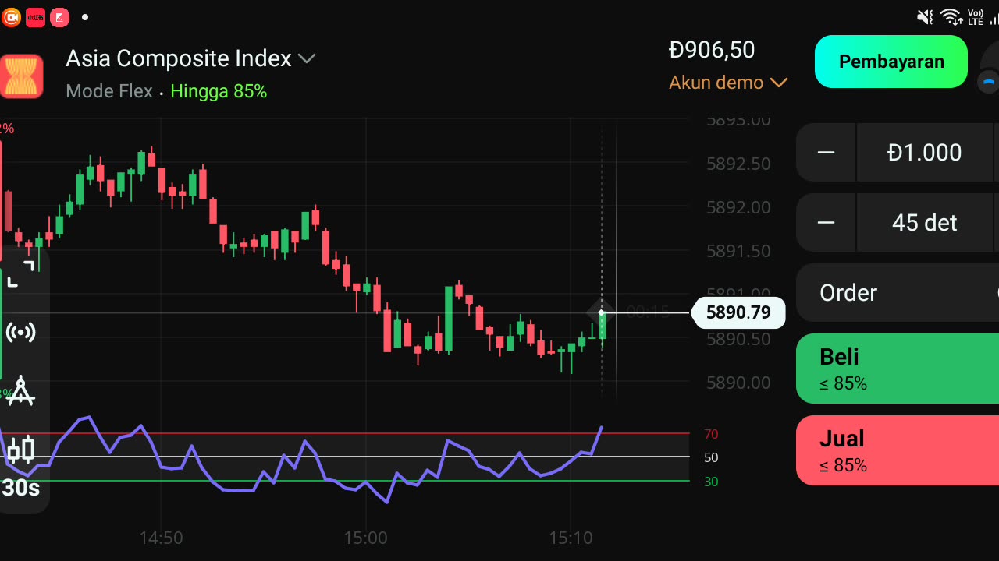The image size is (999, 561).
Task: Edit the Đ1.000 amount field
Action: pyautogui.click(x=925, y=153)
